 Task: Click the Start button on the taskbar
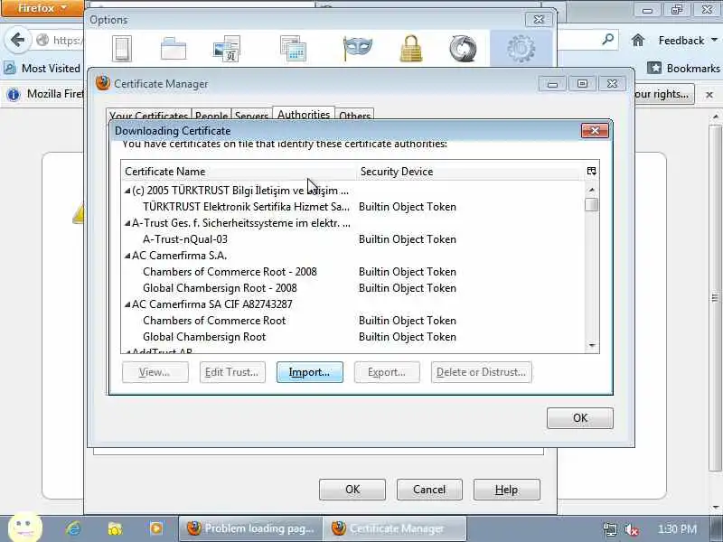[25, 528]
